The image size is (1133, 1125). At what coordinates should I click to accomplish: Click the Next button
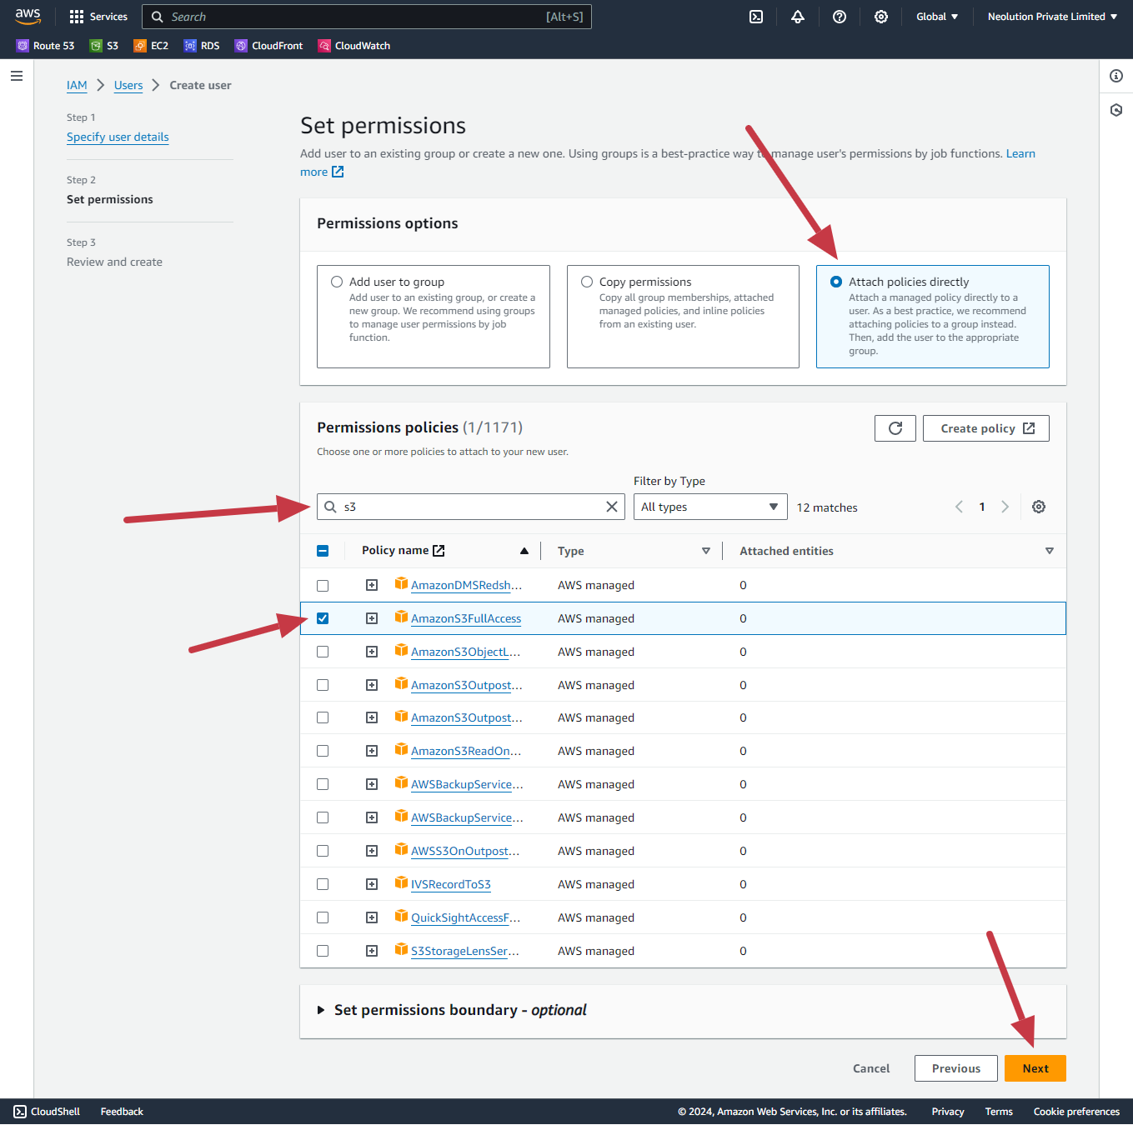[1035, 1068]
